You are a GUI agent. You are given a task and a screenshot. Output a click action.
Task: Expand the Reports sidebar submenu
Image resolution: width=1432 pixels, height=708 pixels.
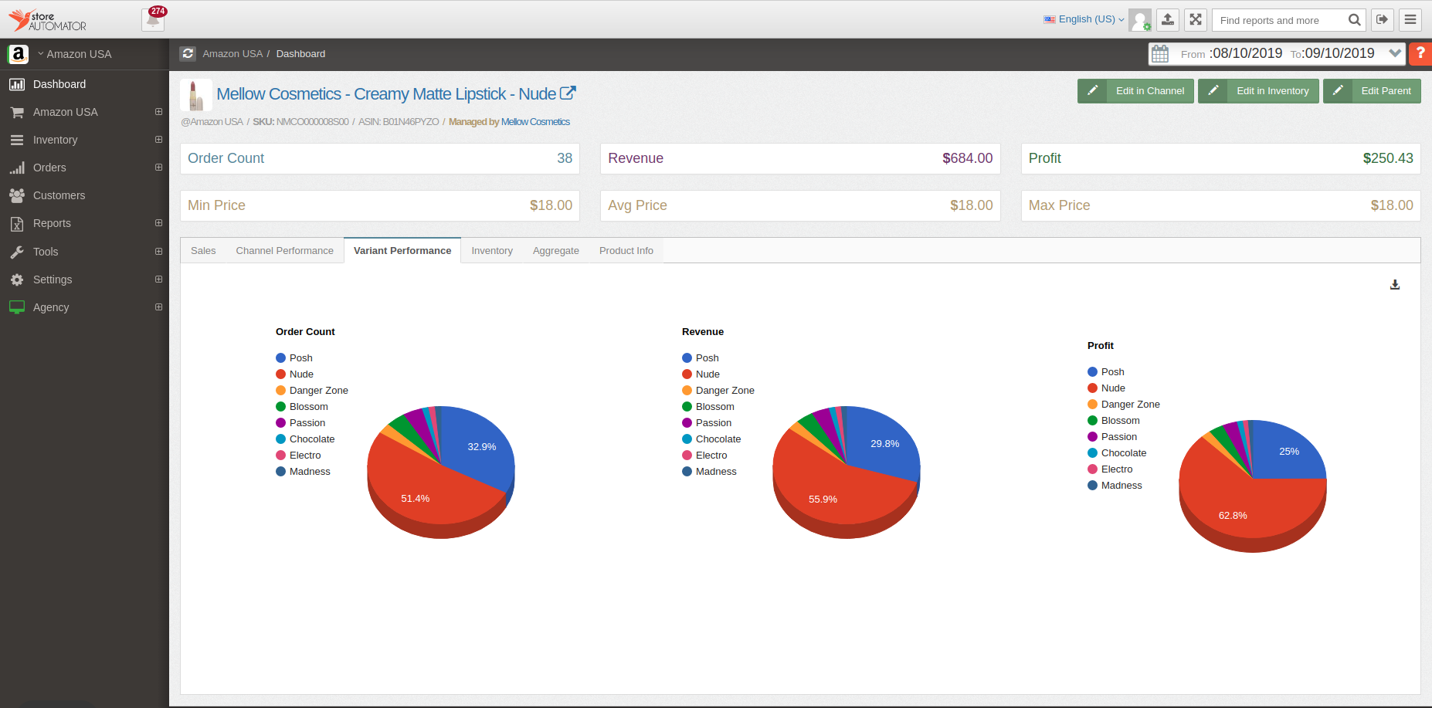coord(158,223)
